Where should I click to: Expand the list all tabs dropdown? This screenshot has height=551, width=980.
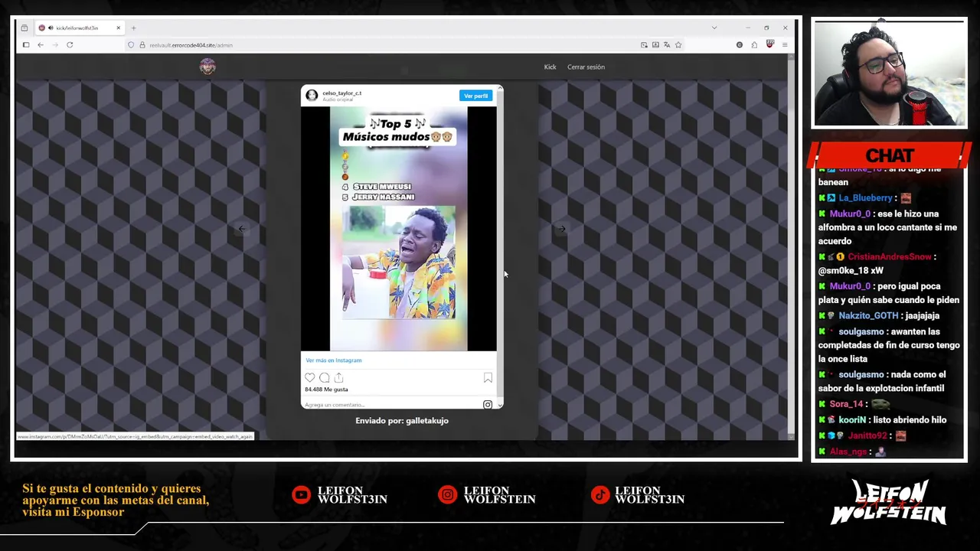[x=714, y=28]
